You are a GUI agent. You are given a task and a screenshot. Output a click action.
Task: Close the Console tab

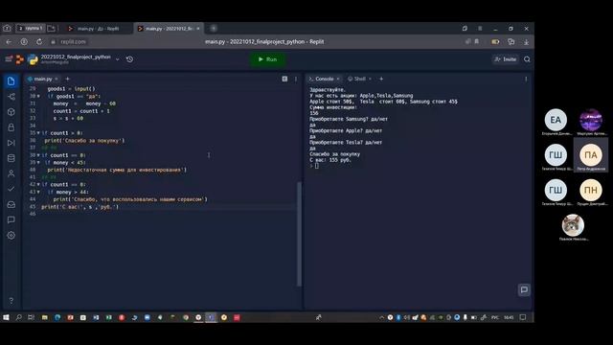[x=338, y=79]
